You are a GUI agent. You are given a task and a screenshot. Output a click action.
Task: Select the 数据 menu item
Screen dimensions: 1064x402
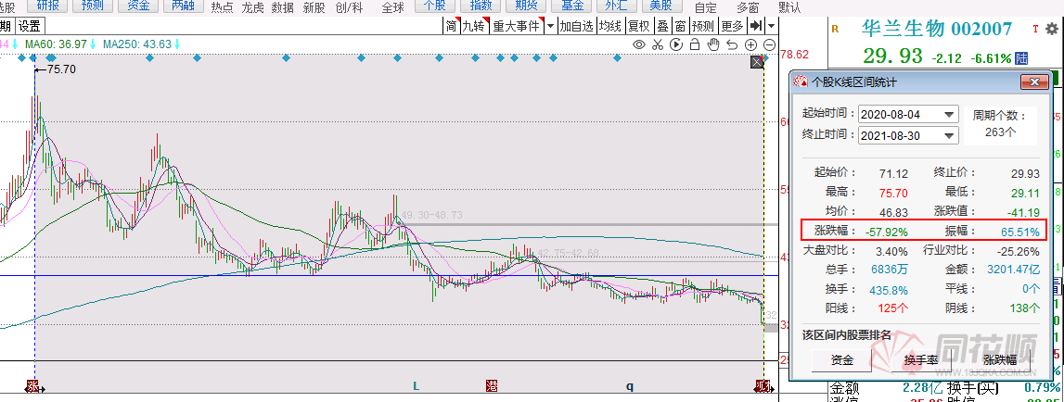point(282,8)
